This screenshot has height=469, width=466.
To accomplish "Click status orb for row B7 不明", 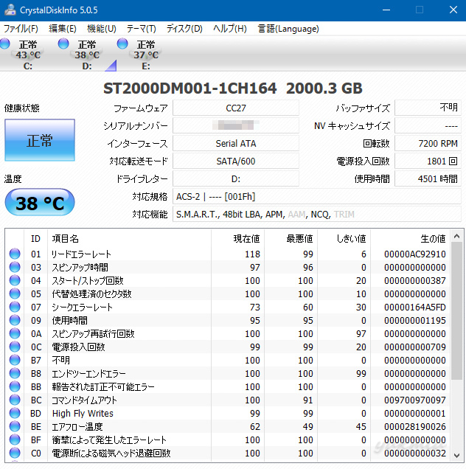I will (x=15, y=360).
